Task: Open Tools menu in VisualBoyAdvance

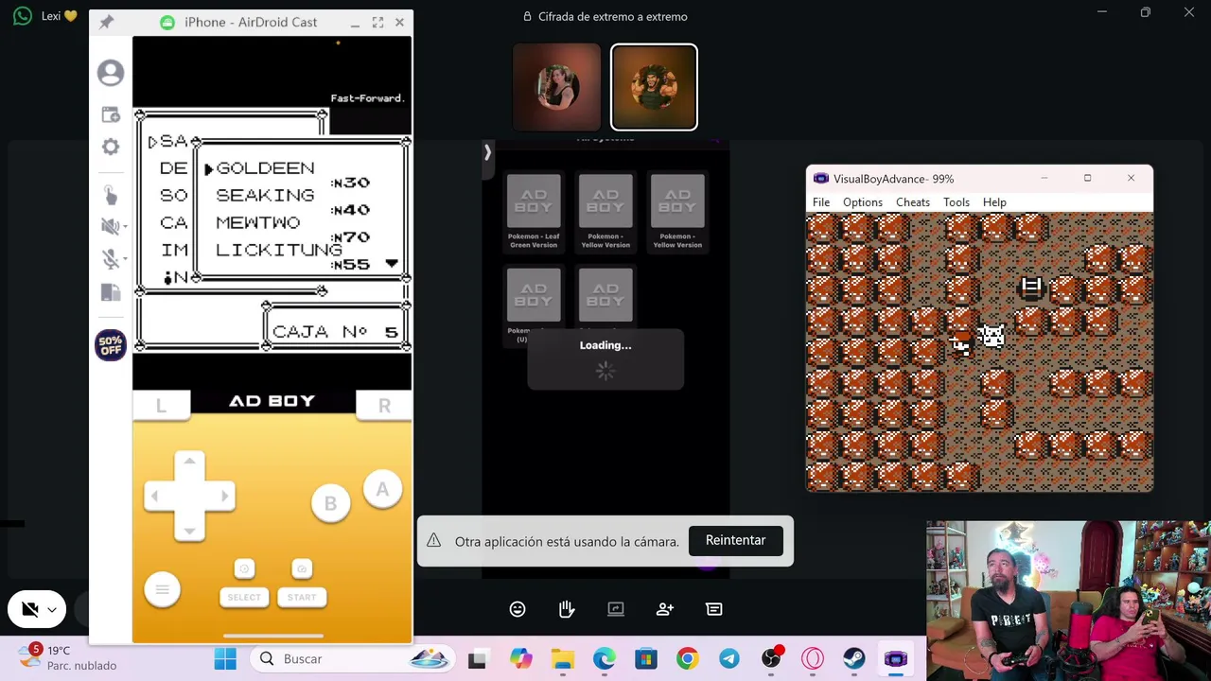Action: [957, 202]
